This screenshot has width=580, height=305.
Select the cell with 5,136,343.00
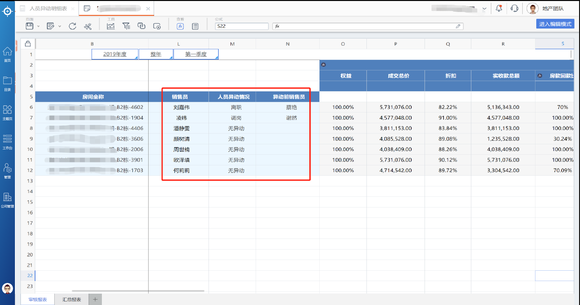503,107
